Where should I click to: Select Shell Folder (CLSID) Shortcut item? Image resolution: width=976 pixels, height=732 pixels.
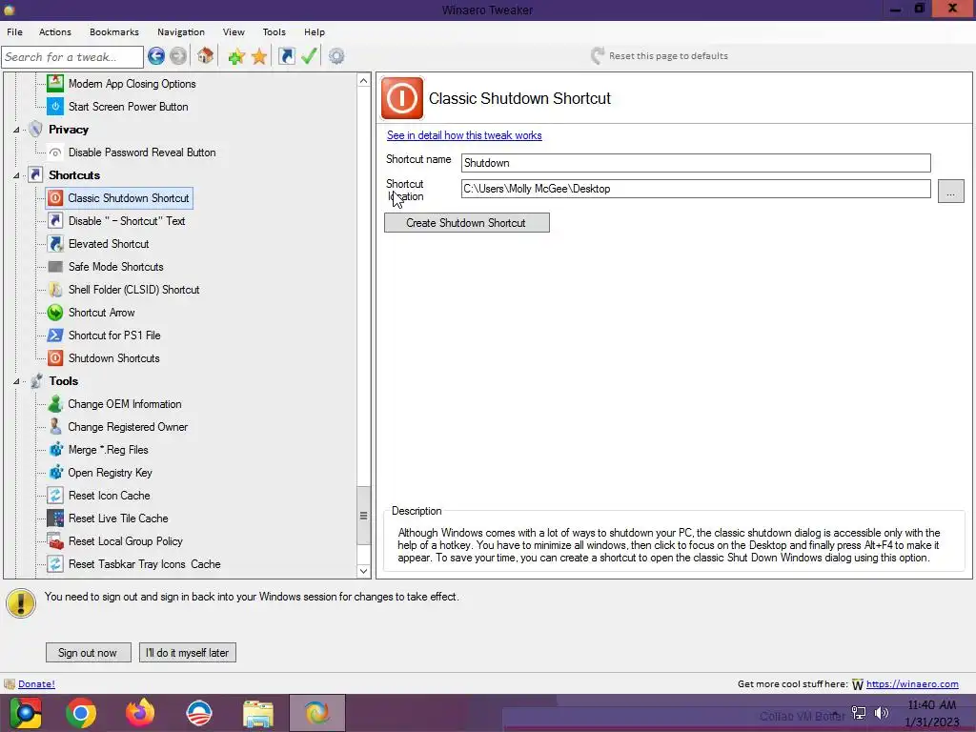pyautogui.click(x=133, y=290)
